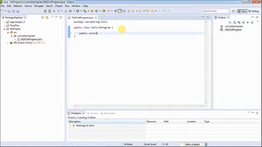The width and height of the screenshot is (262, 147).
Task: Toggle Hide Static Members in Outline
Action: [x=243, y=22]
